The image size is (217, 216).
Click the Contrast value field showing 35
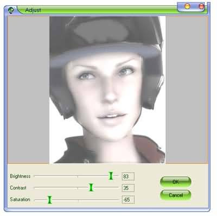coord(128,188)
